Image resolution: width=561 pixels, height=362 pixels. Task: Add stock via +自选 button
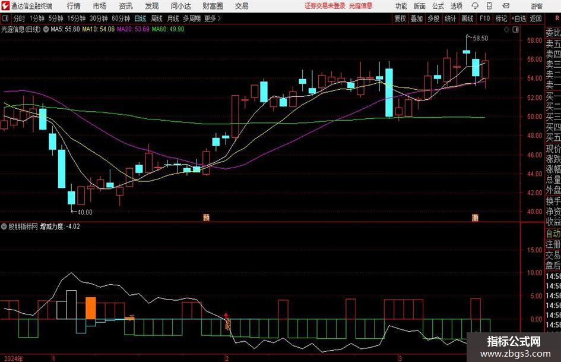[x=519, y=18]
